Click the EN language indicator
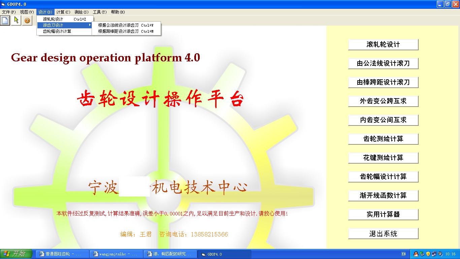 [403, 254]
